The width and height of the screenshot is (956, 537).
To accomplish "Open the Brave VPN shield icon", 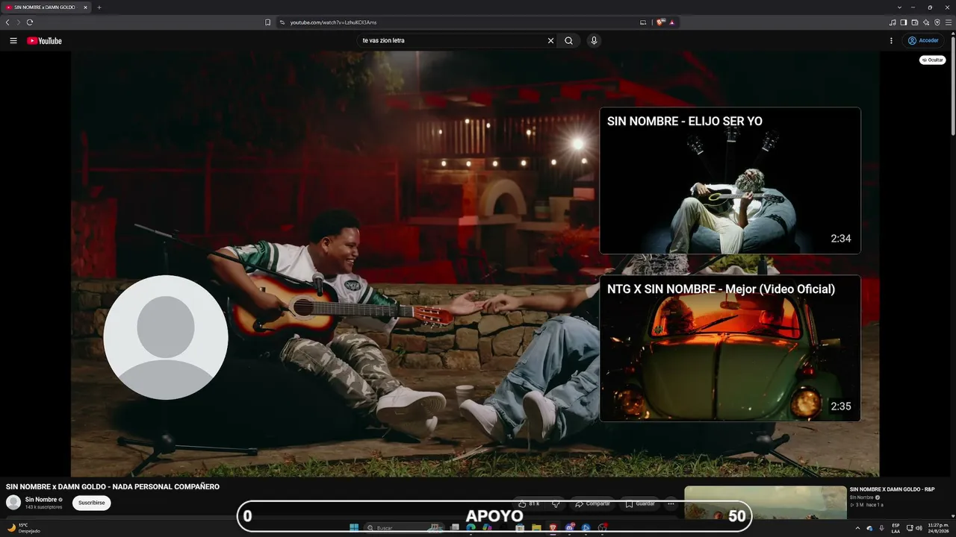I will [937, 22].
